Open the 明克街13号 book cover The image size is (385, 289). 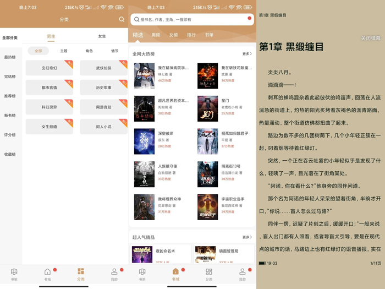(208, 175)
